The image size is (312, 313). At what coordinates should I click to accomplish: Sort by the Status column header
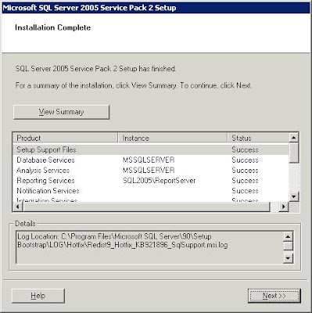tap(258, 138)
